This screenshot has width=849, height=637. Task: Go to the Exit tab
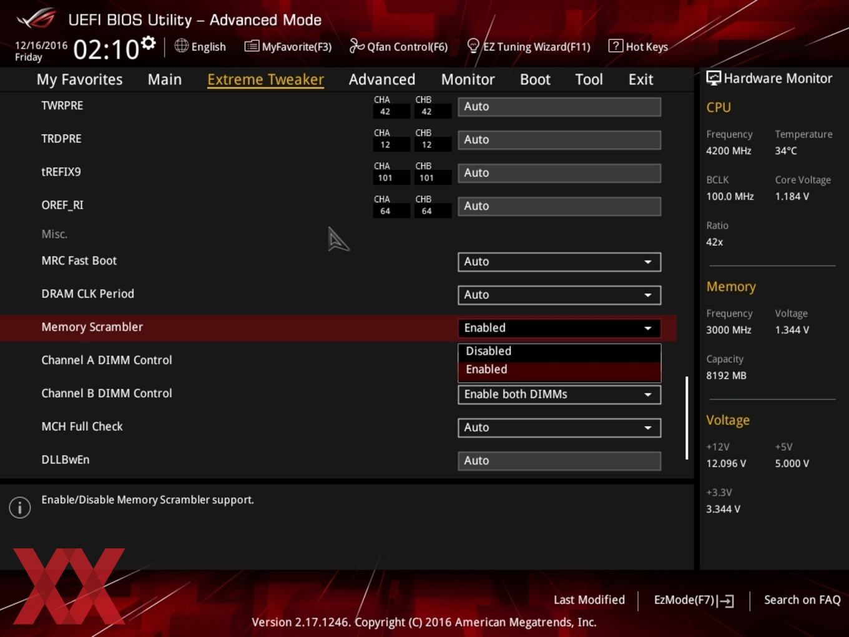click(x=640, y=79)
